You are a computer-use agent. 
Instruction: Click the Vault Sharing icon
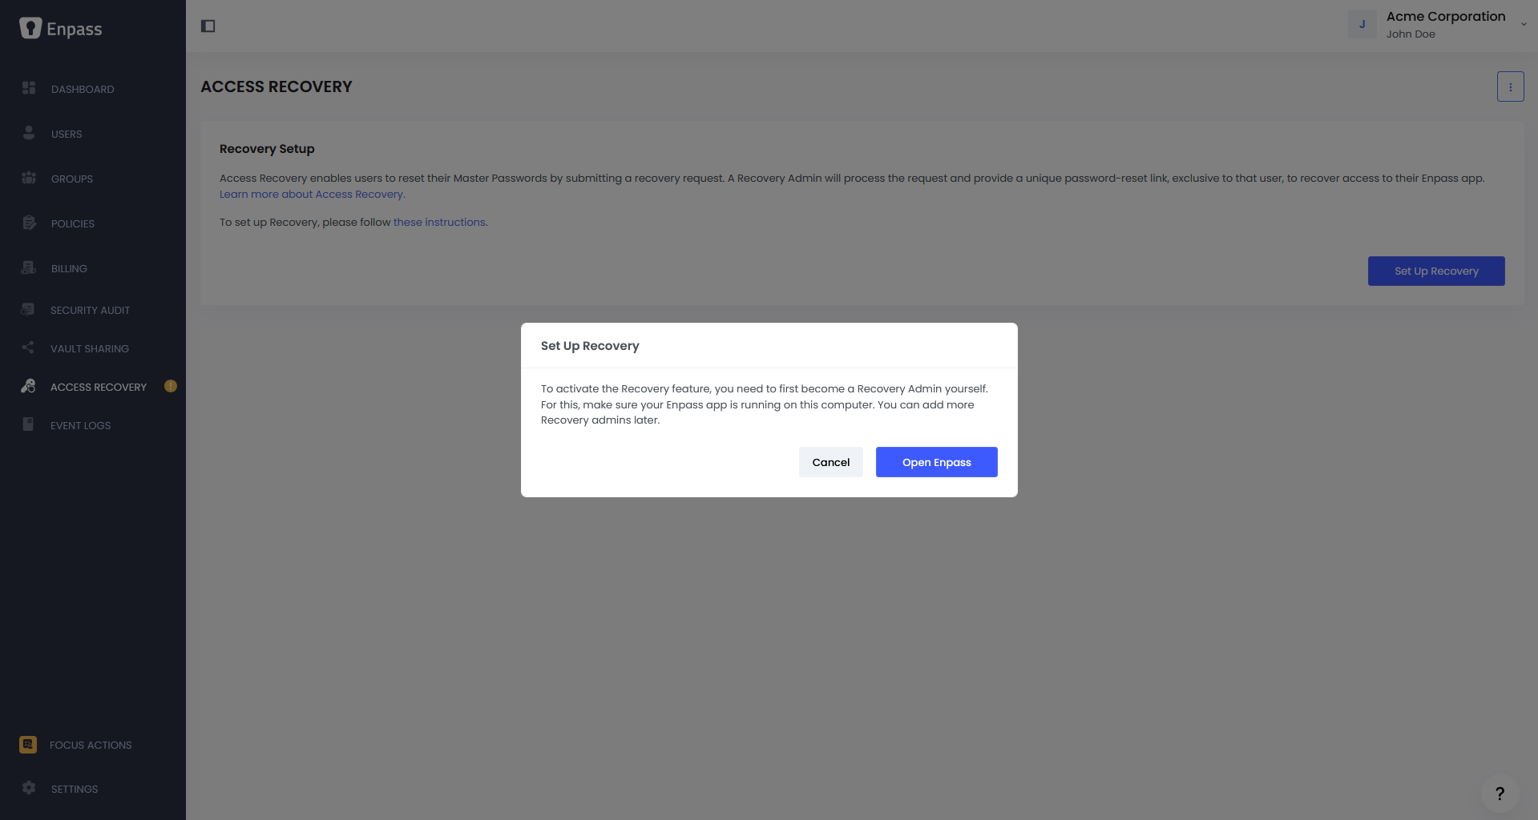28,348
